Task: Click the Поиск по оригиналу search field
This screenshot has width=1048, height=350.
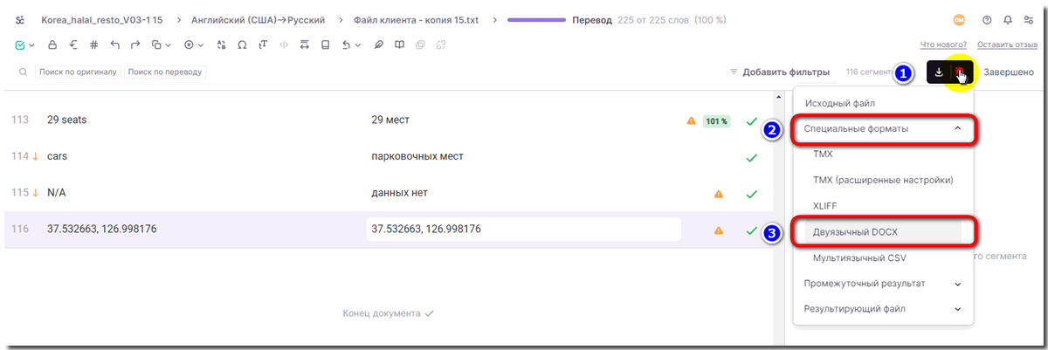Action: pos(79,72)
